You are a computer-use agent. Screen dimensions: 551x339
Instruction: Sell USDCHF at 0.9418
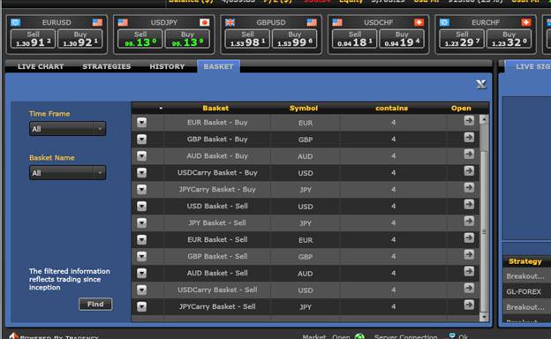point(355,39)
